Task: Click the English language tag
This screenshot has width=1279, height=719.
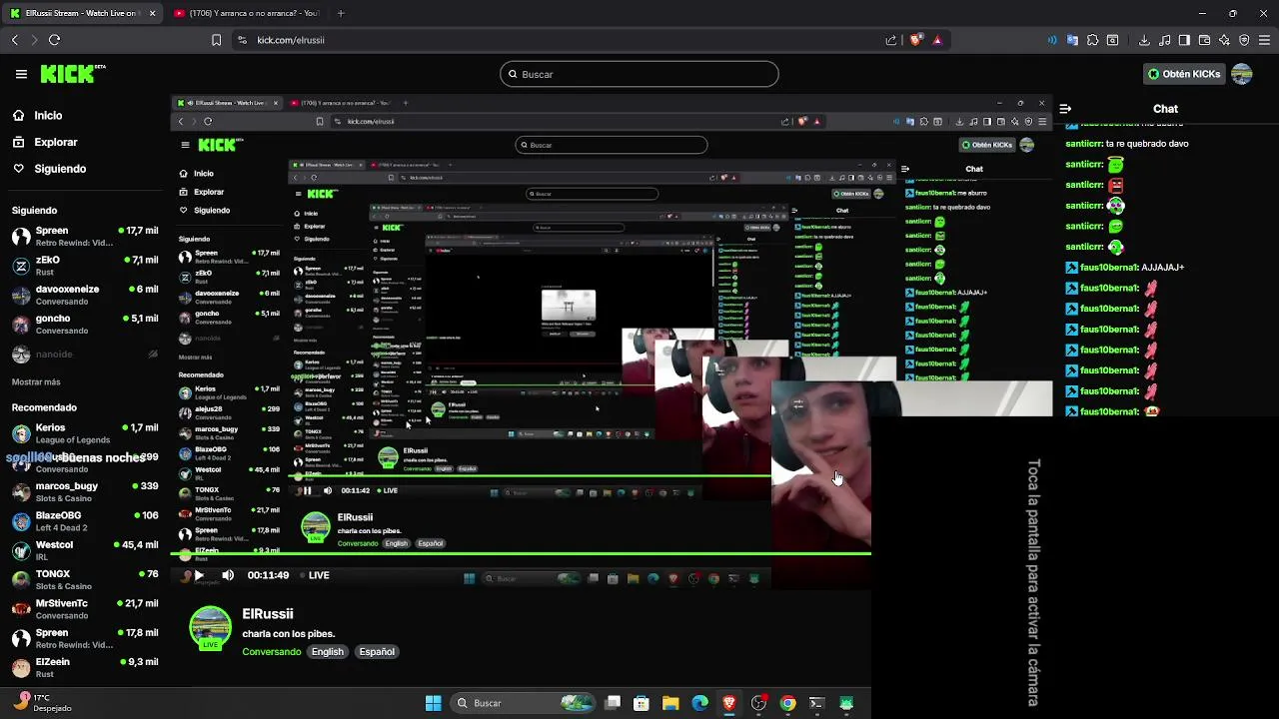Action: [327, 651]
